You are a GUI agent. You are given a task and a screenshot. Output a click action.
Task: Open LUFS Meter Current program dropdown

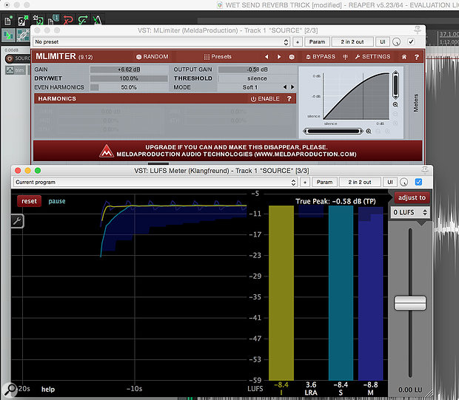click(155, 182)
